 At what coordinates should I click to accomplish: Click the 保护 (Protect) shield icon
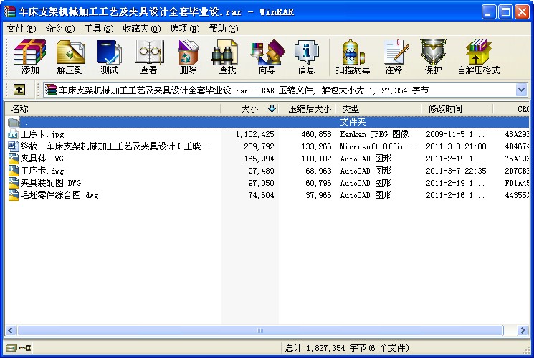[x=433, y=57]
